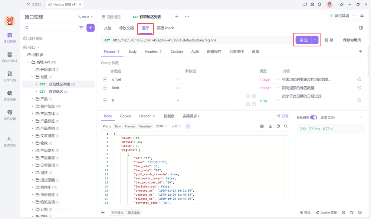
Task: Open the Cookie tab in the response panel
Action: click(126, 116)
